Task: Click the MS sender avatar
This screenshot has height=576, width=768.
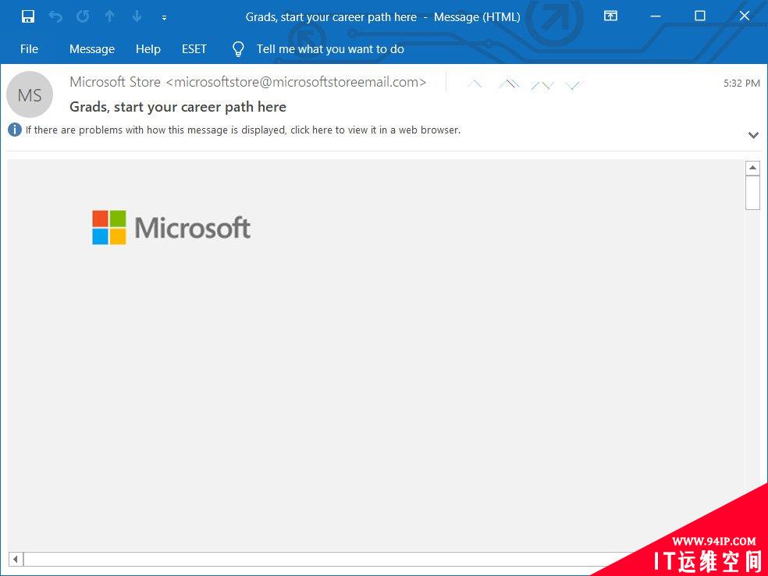Action: click(30, 95)
